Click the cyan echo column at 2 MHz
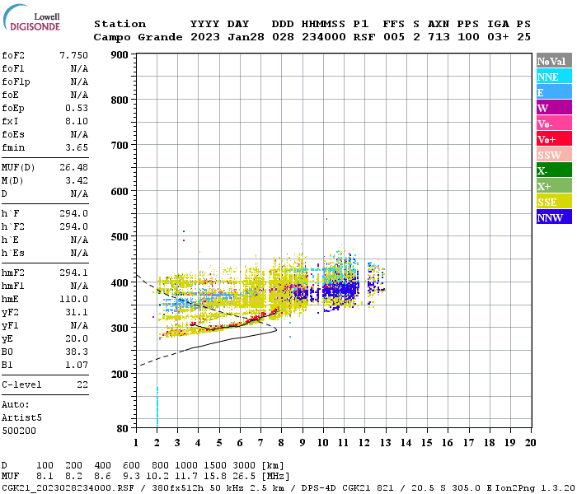The image size is (577, 494). pyautogui.click(x=157, y=407)
